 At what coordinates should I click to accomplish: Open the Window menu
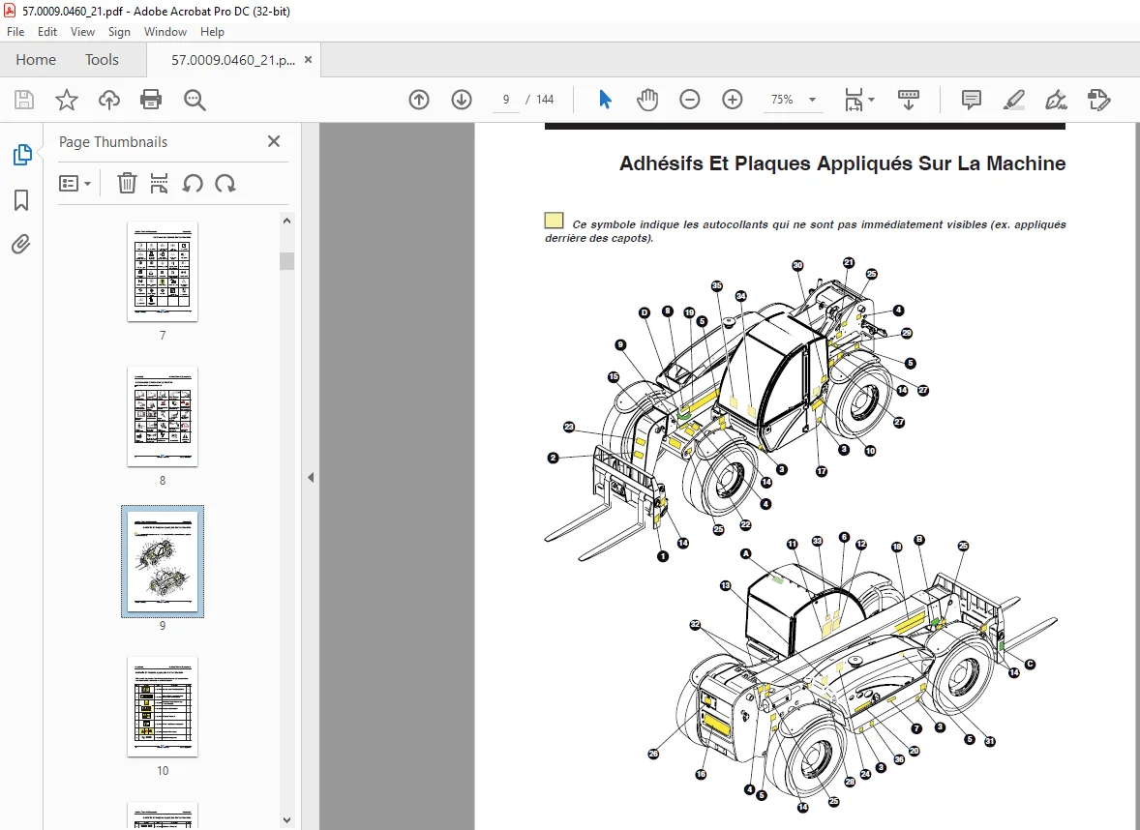click(x=165, y=32)
